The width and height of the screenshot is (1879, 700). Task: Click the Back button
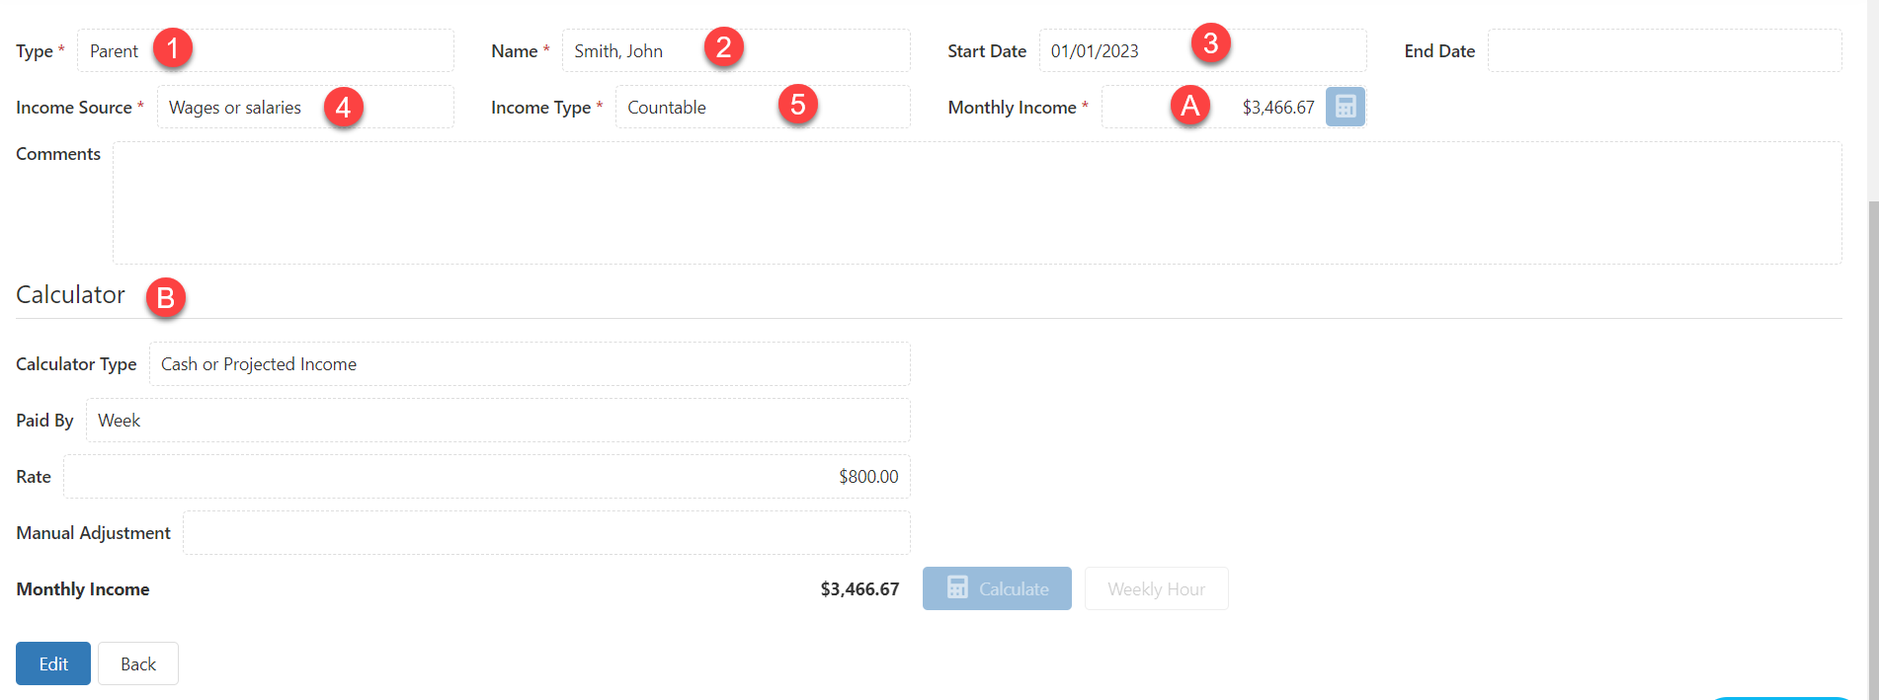[x=138, y=663]
